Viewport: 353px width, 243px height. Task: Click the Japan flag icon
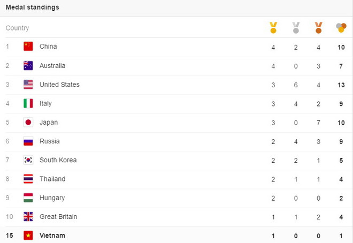tap(28, 123)
